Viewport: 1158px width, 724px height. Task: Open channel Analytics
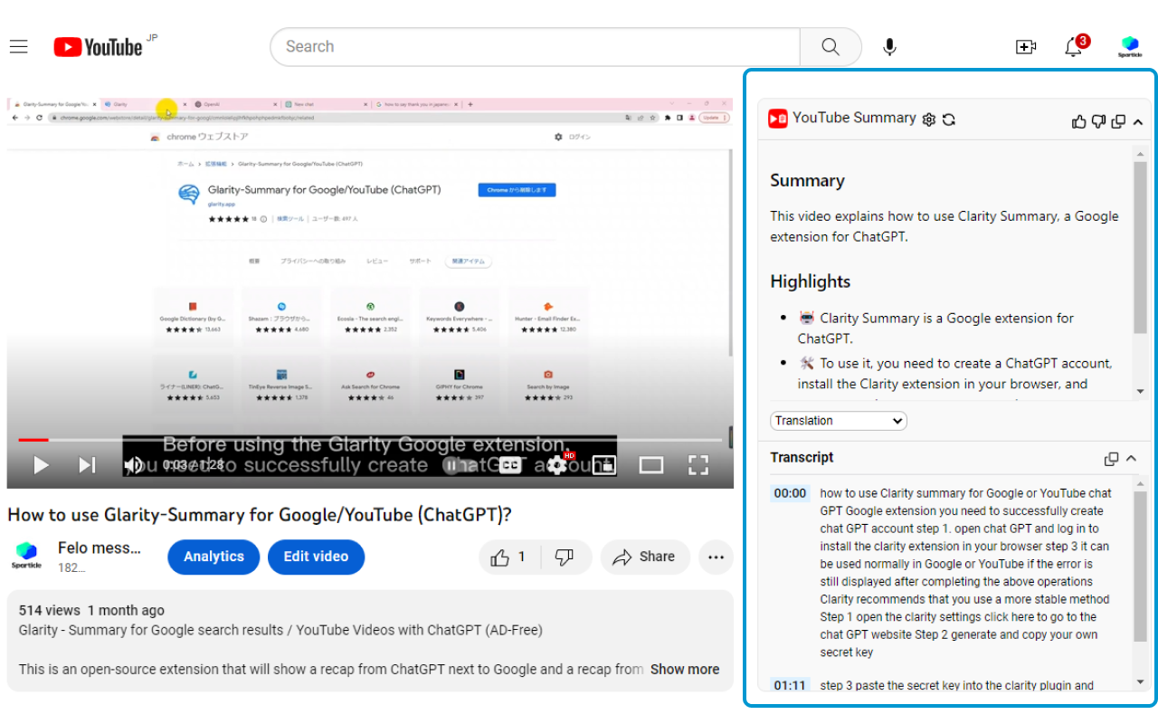(214, 557)
